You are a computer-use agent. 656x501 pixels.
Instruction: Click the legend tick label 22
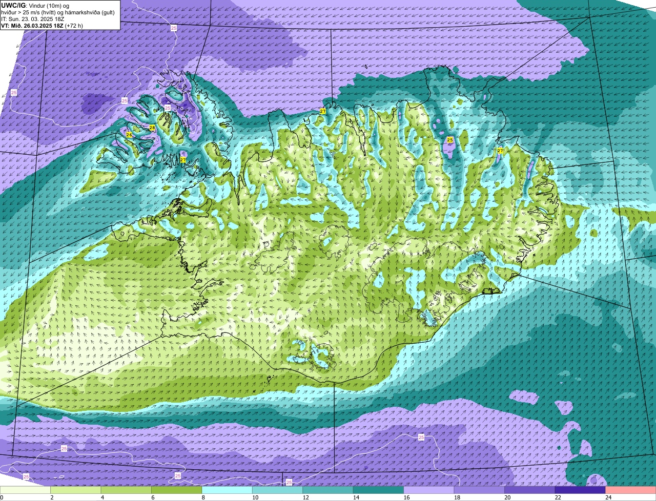(x=558, y=497)
